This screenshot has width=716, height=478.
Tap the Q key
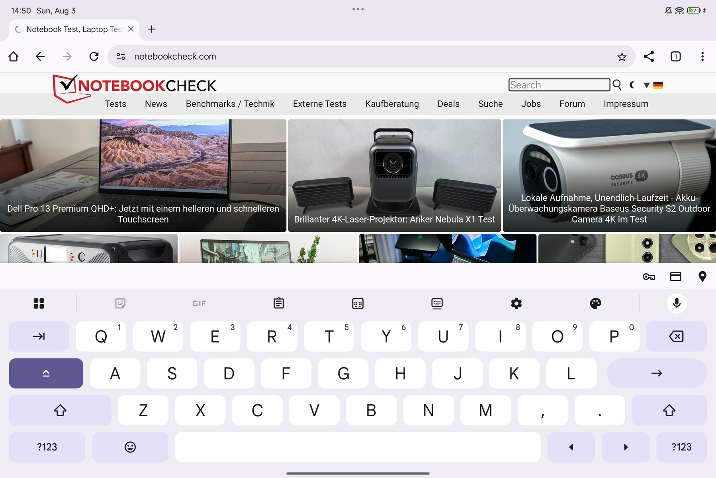[101, 337]
